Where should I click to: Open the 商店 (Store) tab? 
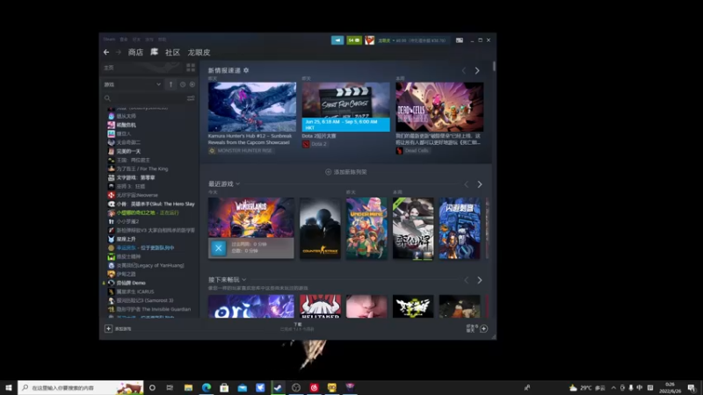pyautogui.click(x=135, y=53)
